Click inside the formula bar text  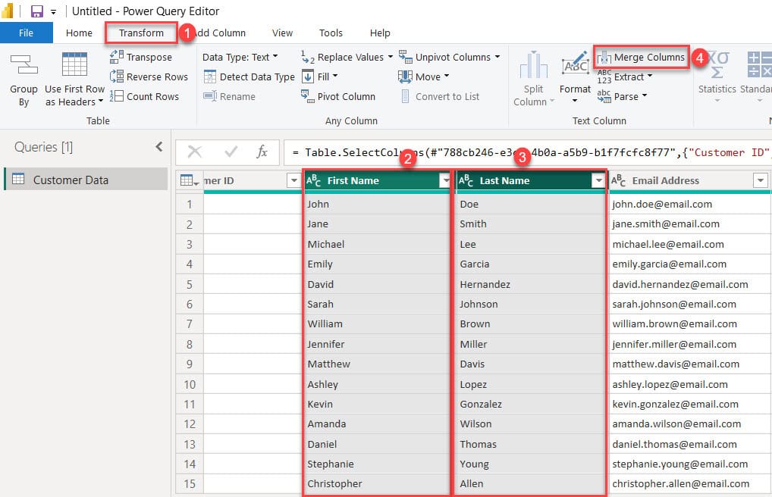(x=528, y=152)
